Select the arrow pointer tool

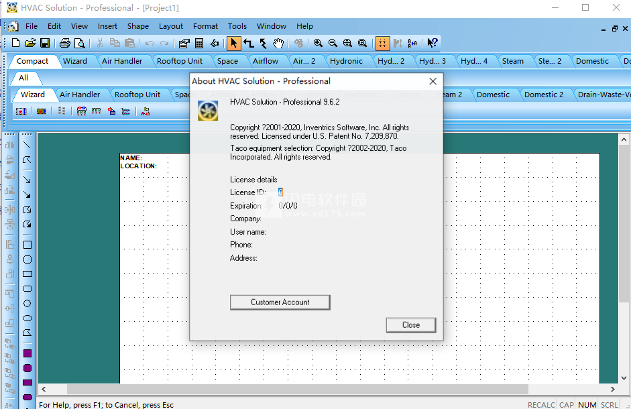pos(234,43)
